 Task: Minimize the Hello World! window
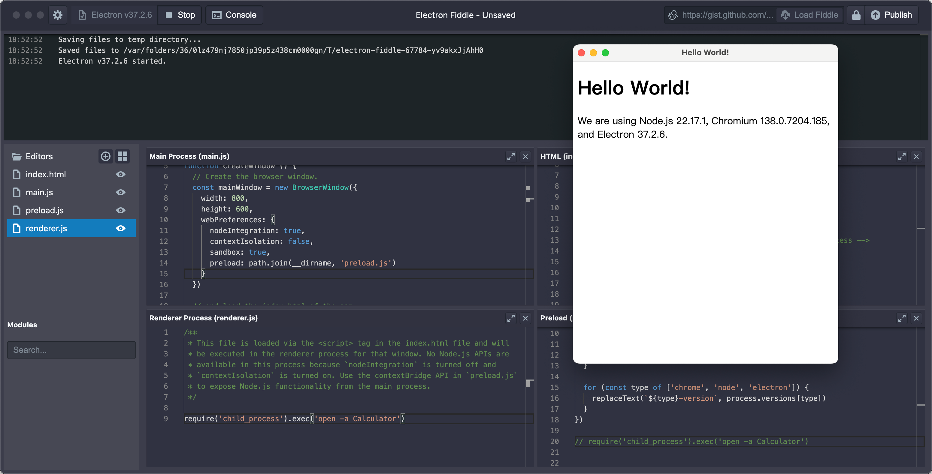tap(593, 53)
